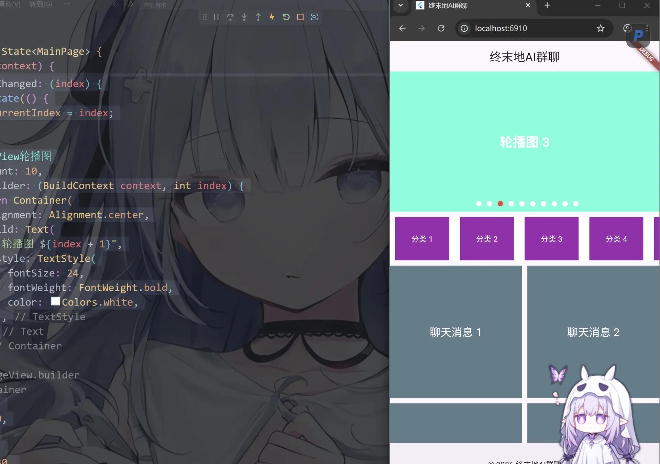Open the Flutter widget inspector icon
The width and height of the screenshot is (660, 464).
(314, 17)
